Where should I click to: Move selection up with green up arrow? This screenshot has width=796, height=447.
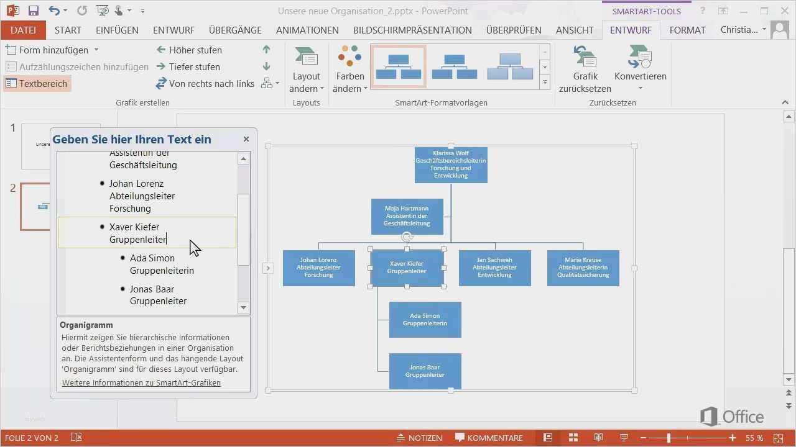(267, 50)
